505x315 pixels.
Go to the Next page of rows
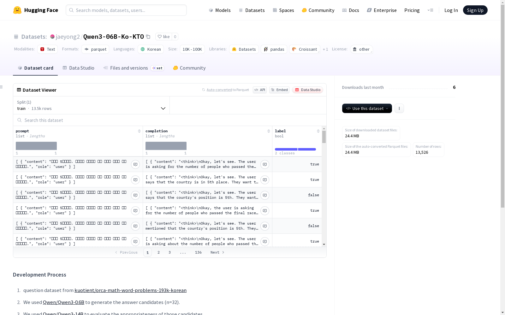click(217, 252)
